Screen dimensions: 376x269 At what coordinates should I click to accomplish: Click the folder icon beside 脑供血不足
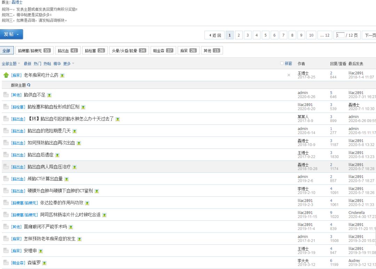point(6,95)
